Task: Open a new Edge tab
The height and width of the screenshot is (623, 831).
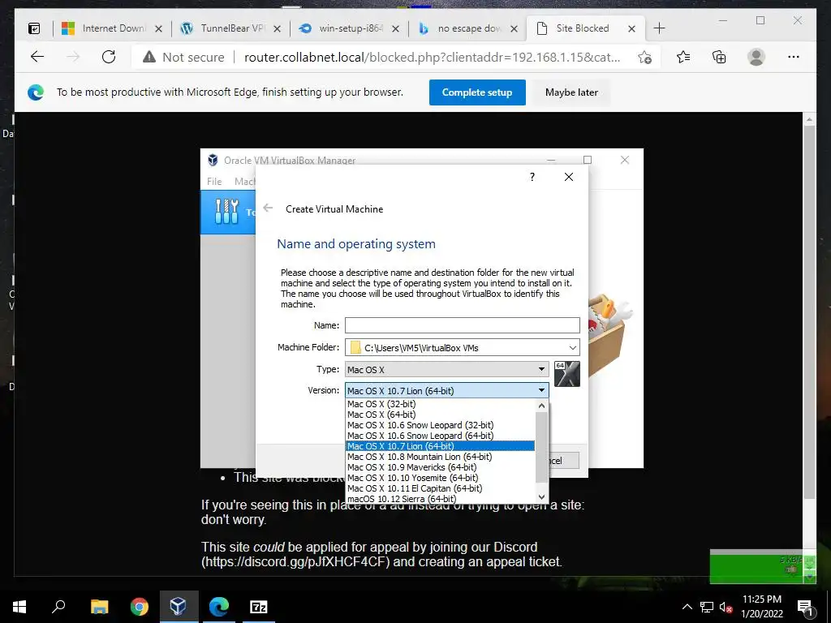Action: (659, 28)
